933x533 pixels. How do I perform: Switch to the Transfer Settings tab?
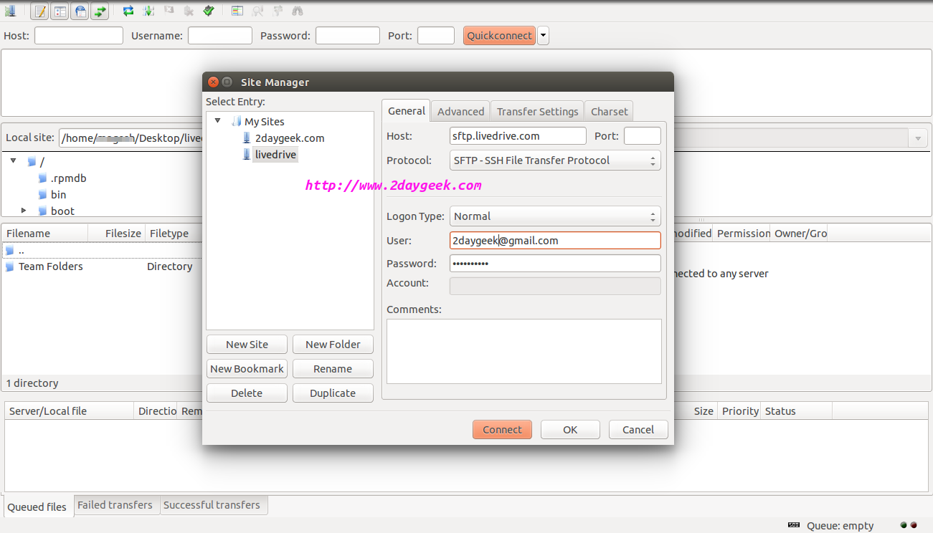[537, 112]
